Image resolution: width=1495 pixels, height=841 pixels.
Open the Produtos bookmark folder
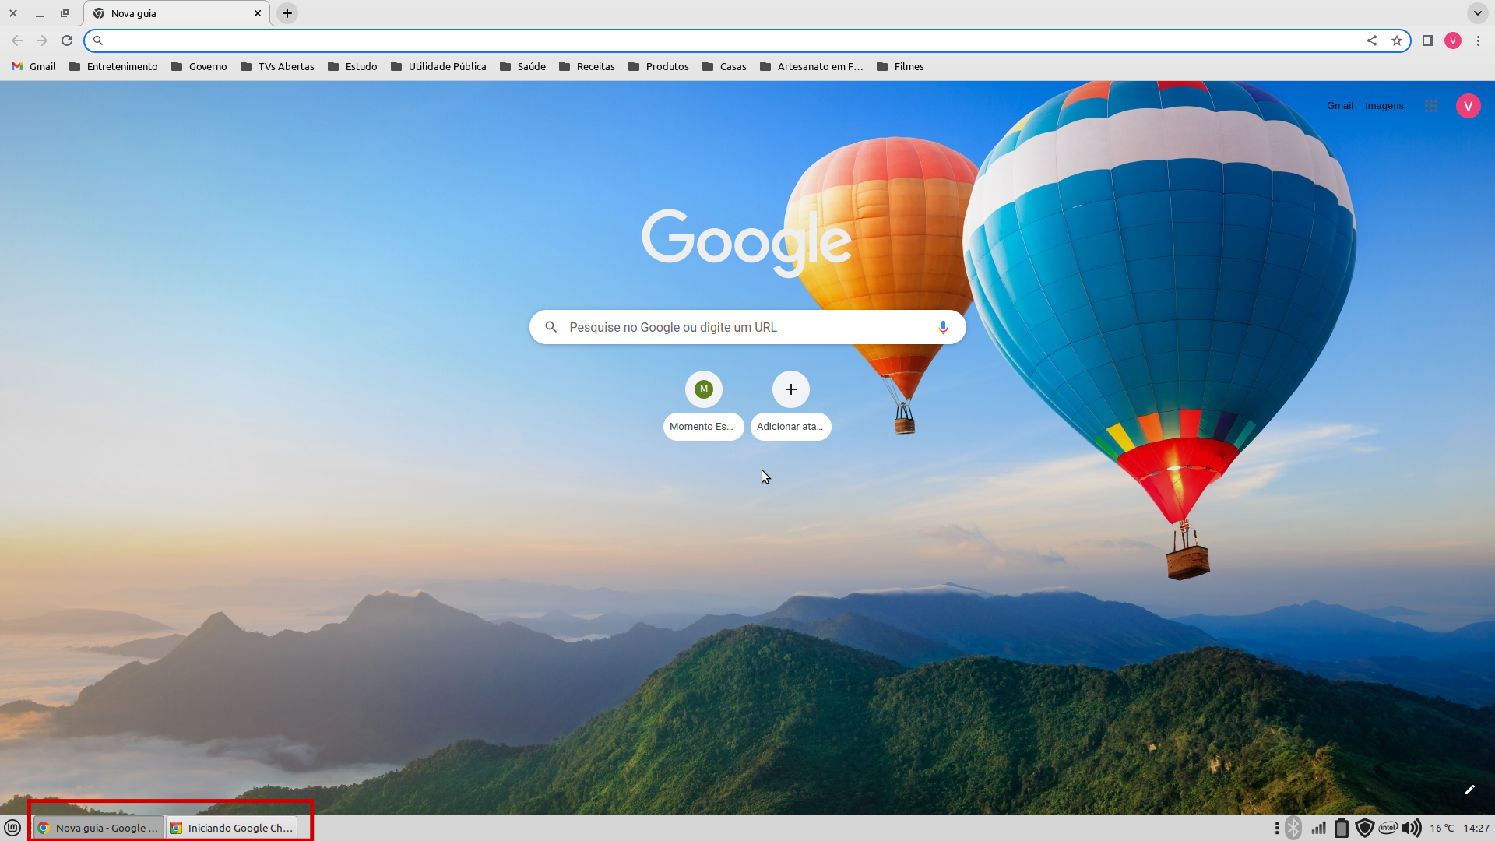(x=658, y=66)
